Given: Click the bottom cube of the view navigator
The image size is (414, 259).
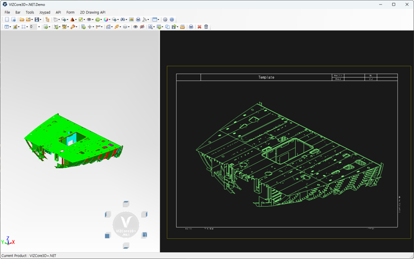Looking at the screenshot, I should 126,245.
